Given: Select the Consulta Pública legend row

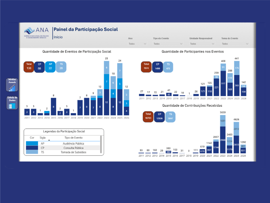Looking at the screenshot, I should tap(63, 148).
